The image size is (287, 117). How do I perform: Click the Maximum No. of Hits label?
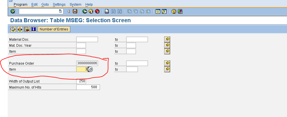coord(25,87)
